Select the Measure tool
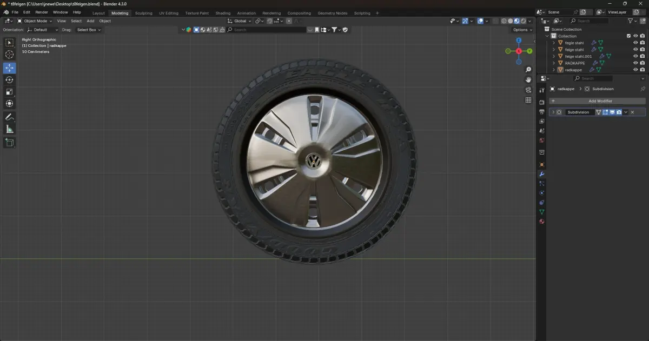 [x=9, y=129]
